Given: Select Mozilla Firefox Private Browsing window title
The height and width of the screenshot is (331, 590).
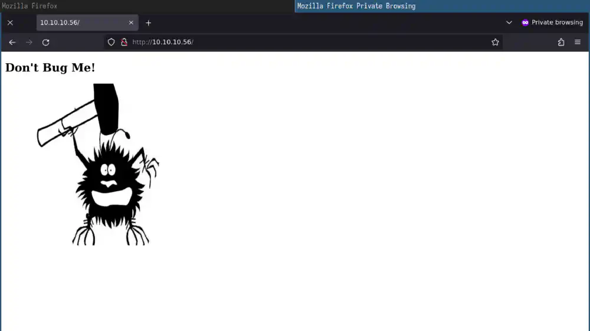Looking at the screenshot, I should (356, 6).
